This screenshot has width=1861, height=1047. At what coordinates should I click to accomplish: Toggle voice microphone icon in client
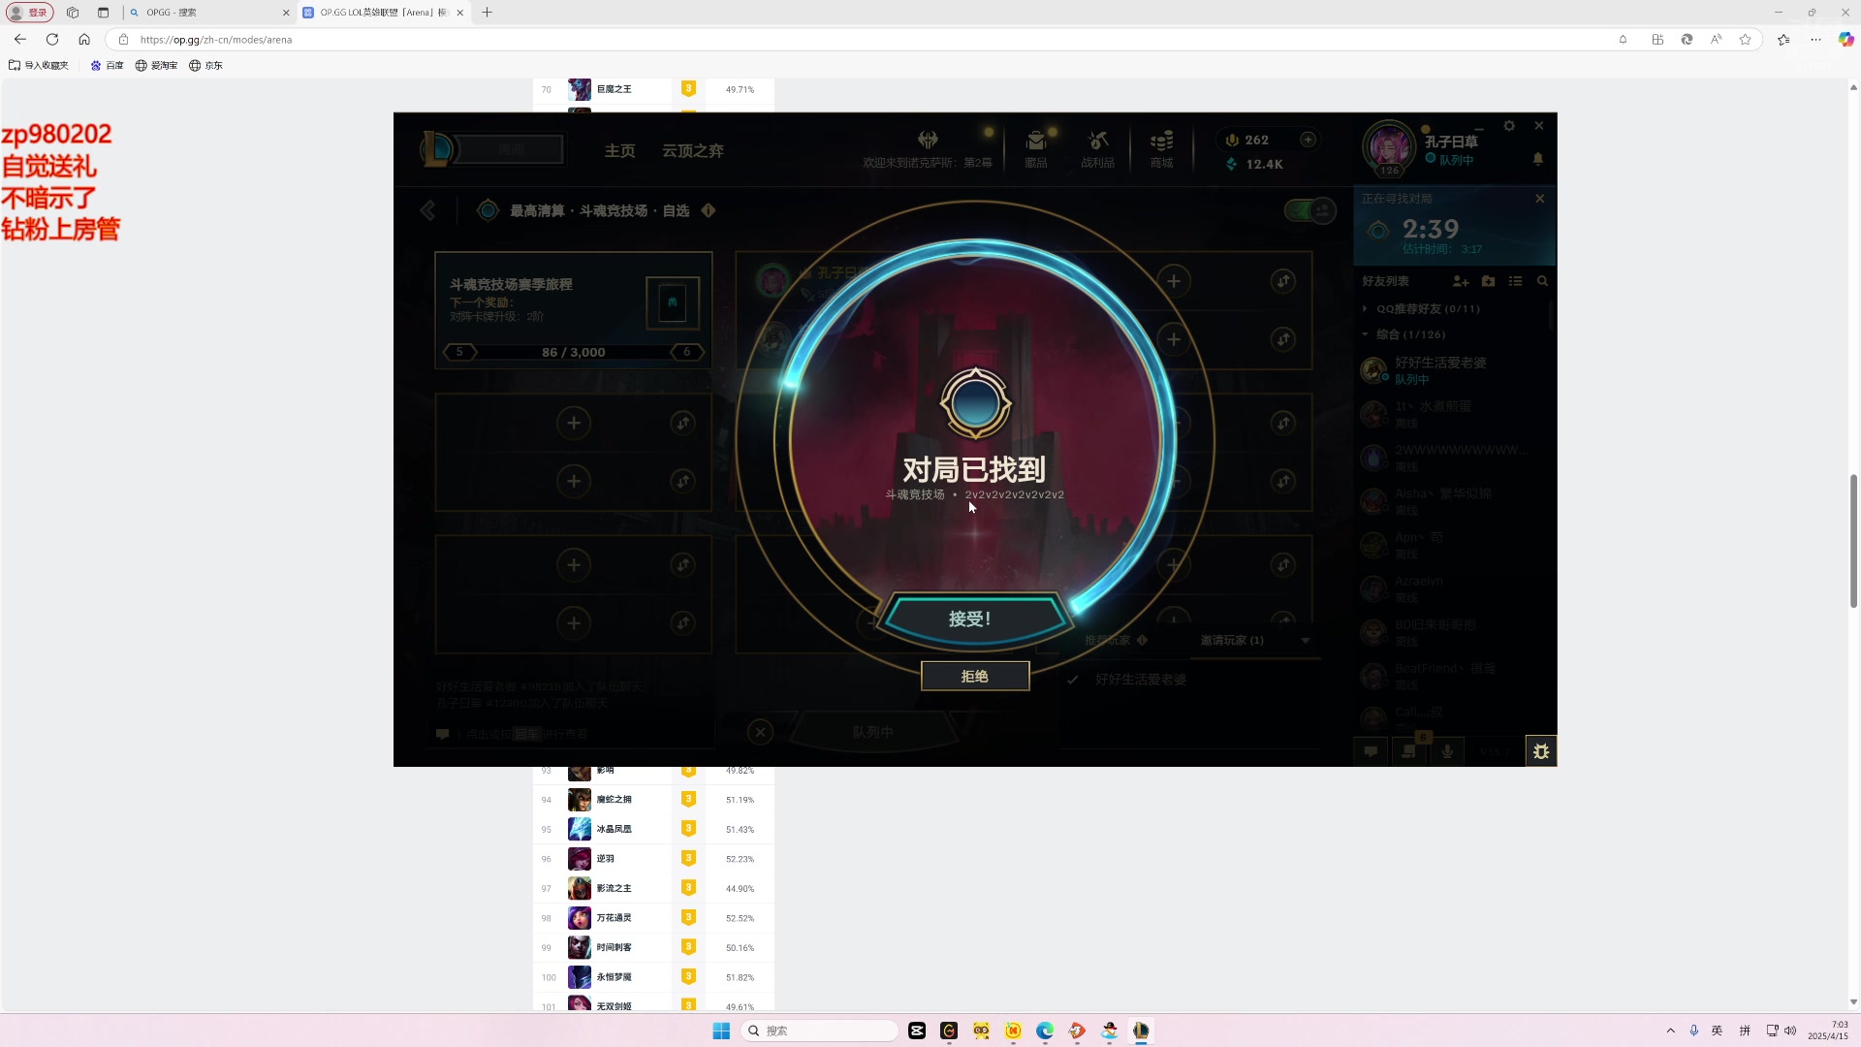point(1447,751)
